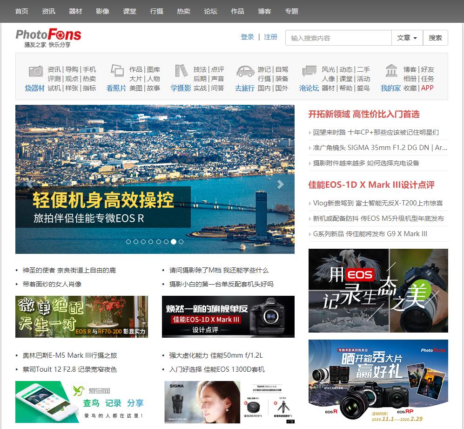The image size is (464, 429).
Task: Open article 入门好选择 佳能EOS 1300D套机
Action: tap(217, 369)
